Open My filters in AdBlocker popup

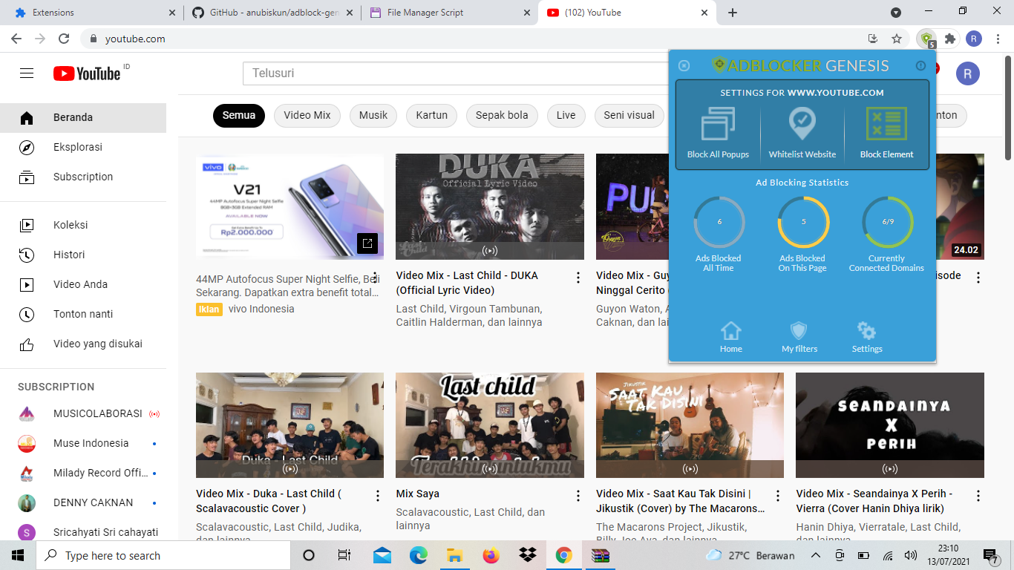(x=799, y=337)
